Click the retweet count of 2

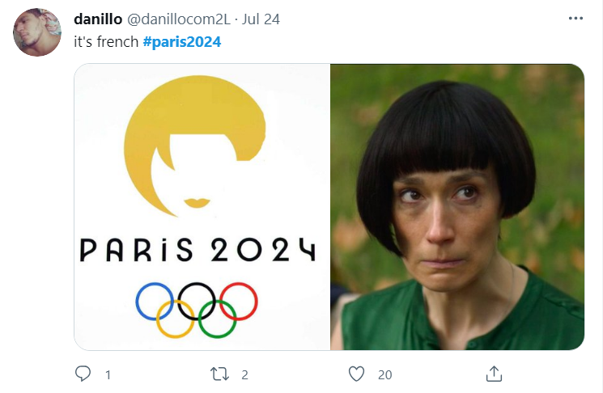tap(244, 375)
